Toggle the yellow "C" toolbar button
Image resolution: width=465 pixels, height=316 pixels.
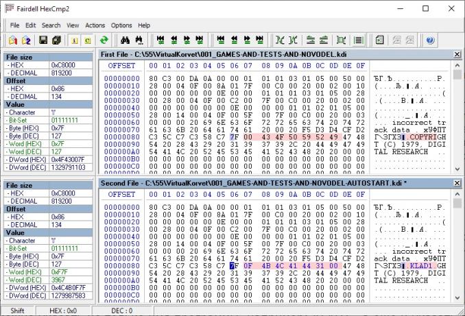pos(88,40)
